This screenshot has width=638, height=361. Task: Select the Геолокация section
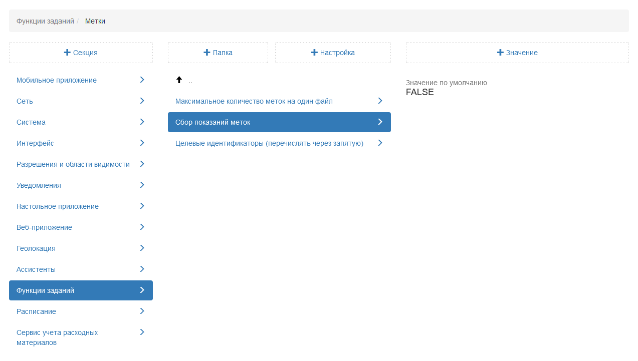point(36,248)
